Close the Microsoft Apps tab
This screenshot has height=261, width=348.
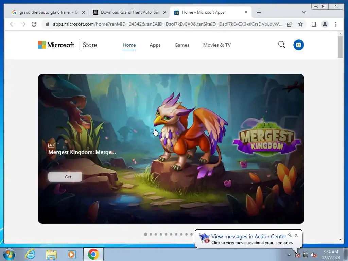coord(246,13)
